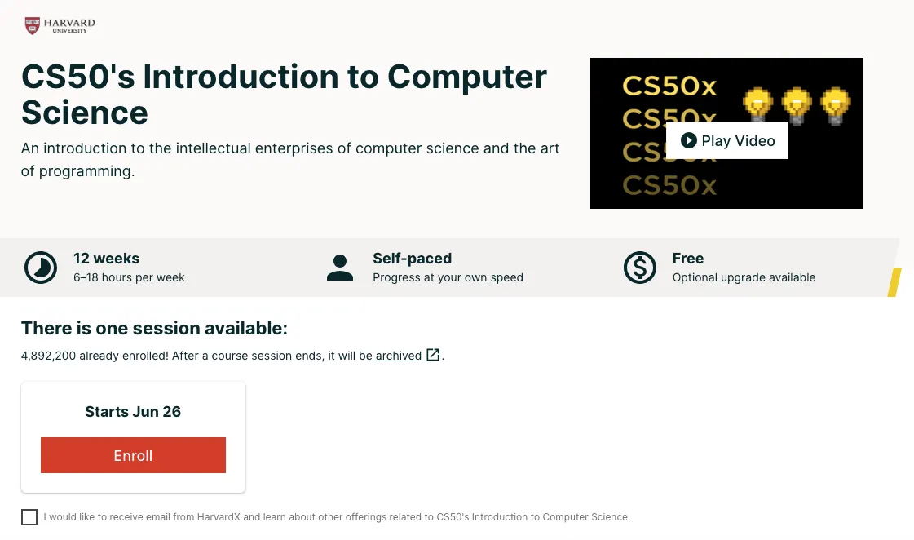The image size is (914, 540).
Task: Click the rightmost lightbulb in the video thumbnail
Action: point(835,106)
